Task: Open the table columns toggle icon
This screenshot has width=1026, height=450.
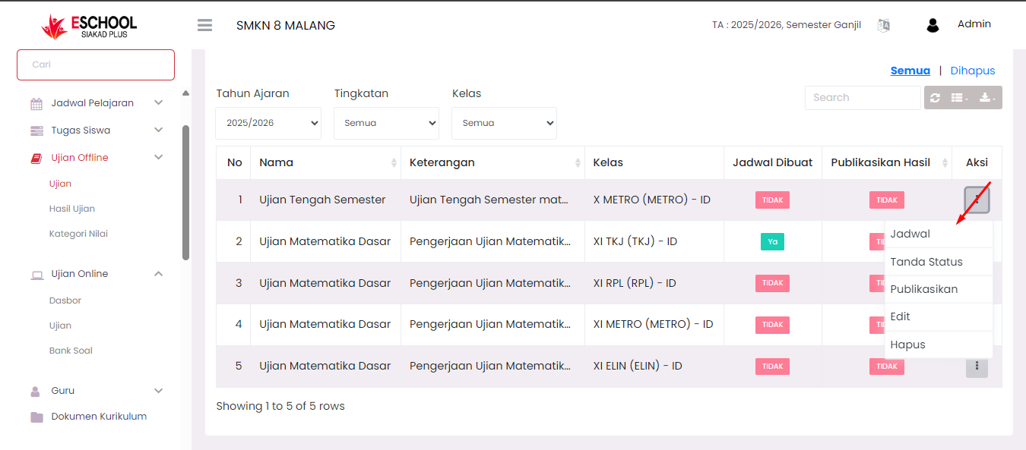Action: 959,98
